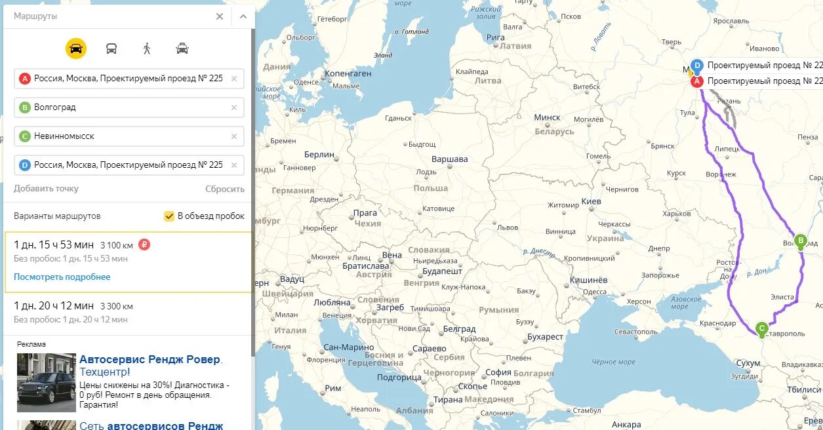This screenshot has width=823, height=430.
Task: Click map pin B at Volgograd
Action: pyautogui.click(x=800, y=241)
